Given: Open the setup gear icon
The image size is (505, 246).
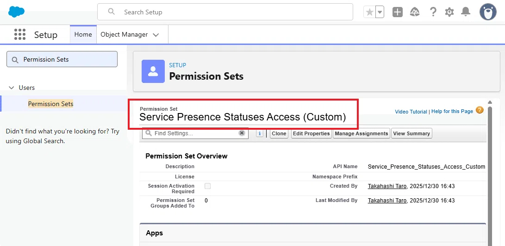Looking at the screenshot, I should (x=449, y=12).
